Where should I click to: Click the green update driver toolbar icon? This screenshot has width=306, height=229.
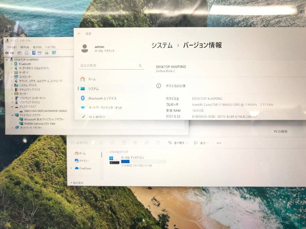tap(47, 53)
